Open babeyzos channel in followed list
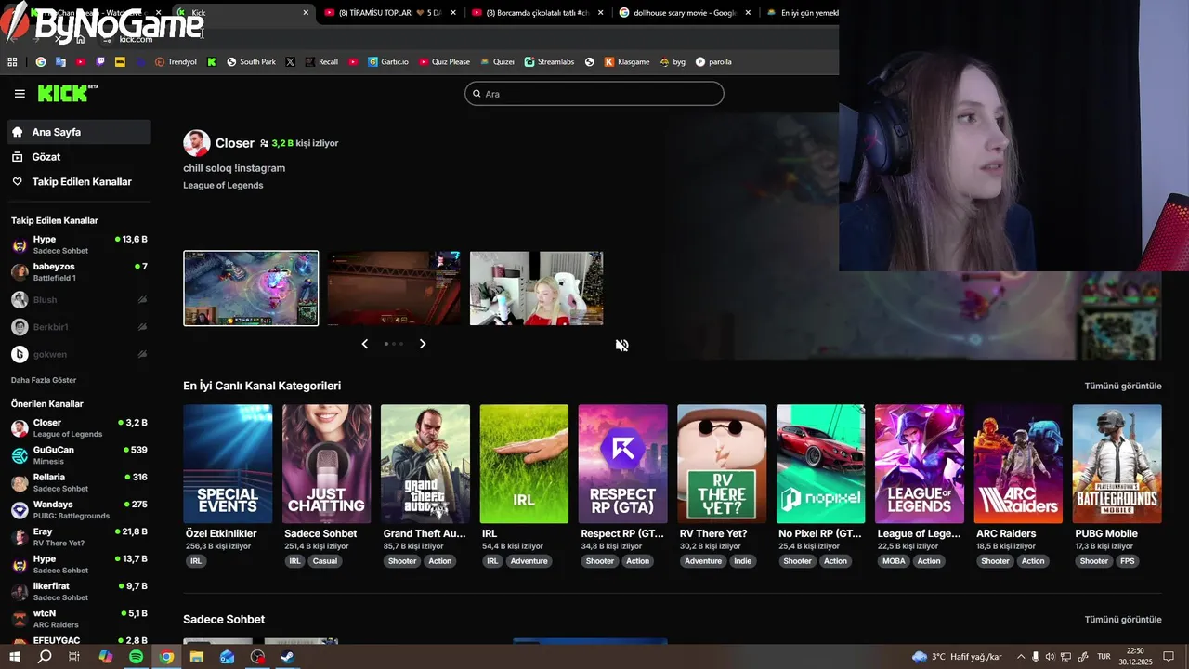1189x669 pixels. click(x=79, y=272)
